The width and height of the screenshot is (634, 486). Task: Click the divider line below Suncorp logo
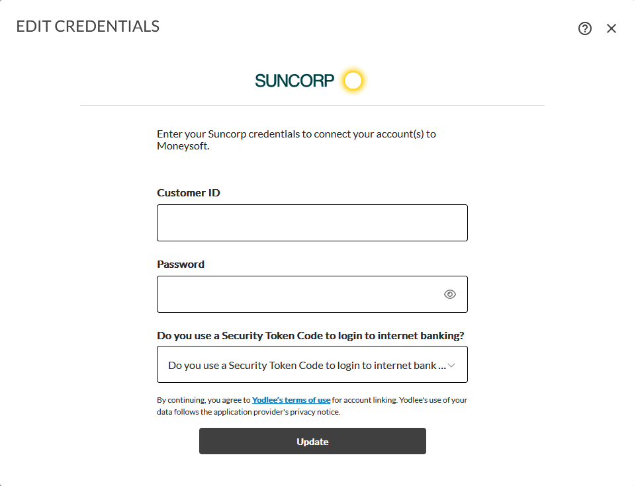click(x=312, y=105)
